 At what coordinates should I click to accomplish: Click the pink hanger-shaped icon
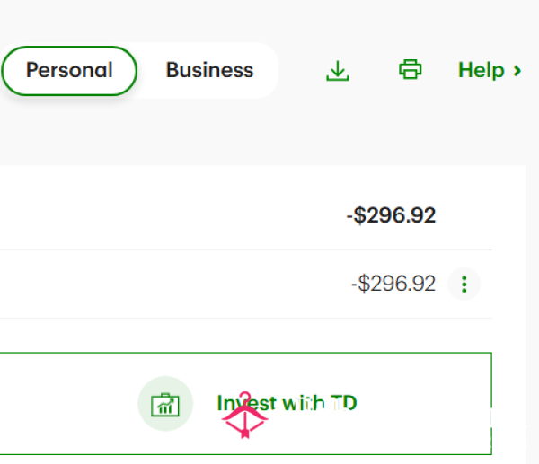point(244,416)
